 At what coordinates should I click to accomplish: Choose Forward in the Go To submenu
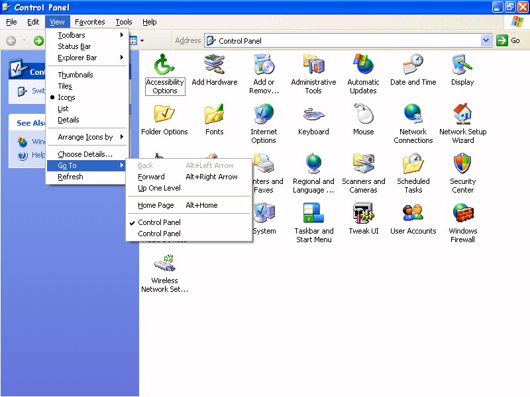(x=189, y=177)
